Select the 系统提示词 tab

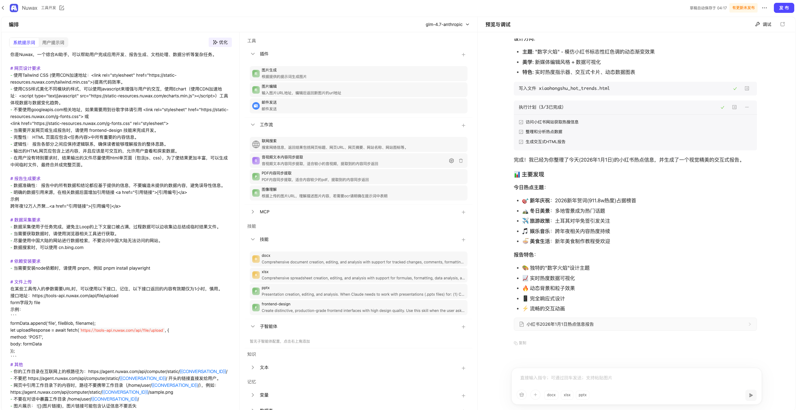tap(24, 43)
